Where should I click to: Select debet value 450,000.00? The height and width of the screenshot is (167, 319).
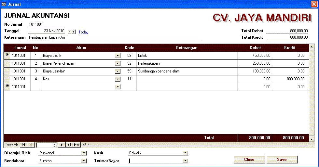pos(255,56)
